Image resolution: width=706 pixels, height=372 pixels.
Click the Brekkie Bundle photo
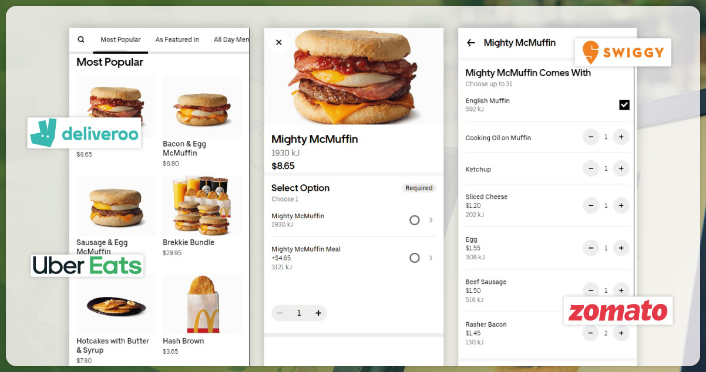click(x=202, y=205)
